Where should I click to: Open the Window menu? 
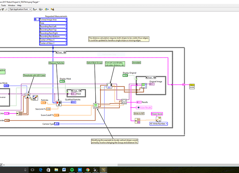click(x=11, y=5)
